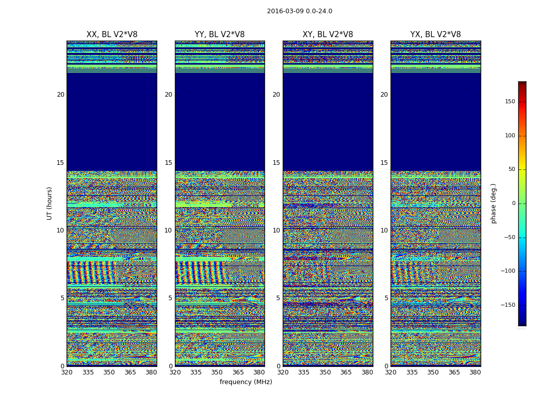Click the 350 MHz tick label under the XY panel

tap(325, 372)
